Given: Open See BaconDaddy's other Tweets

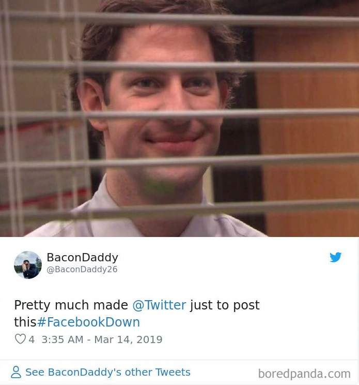Looking at the screenshot, I should [108, 372].
